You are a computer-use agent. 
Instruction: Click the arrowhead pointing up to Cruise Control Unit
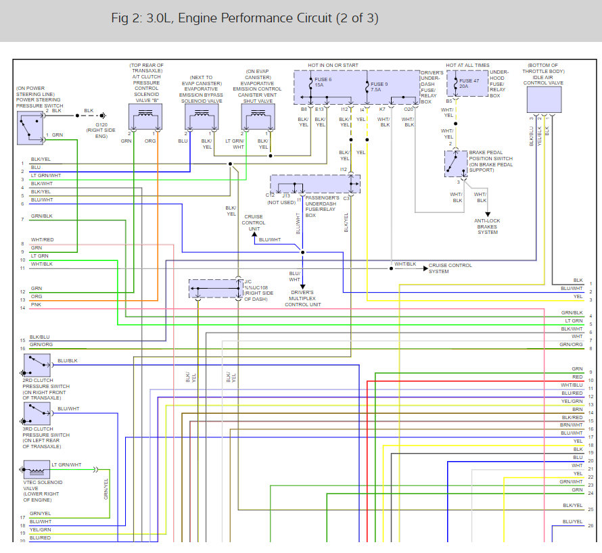[254, 235]
